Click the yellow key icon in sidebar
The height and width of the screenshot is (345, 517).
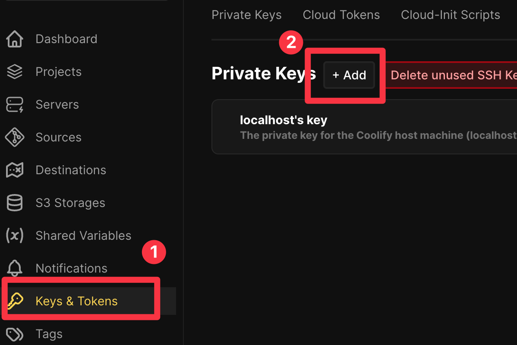click(x=16, y=301)
